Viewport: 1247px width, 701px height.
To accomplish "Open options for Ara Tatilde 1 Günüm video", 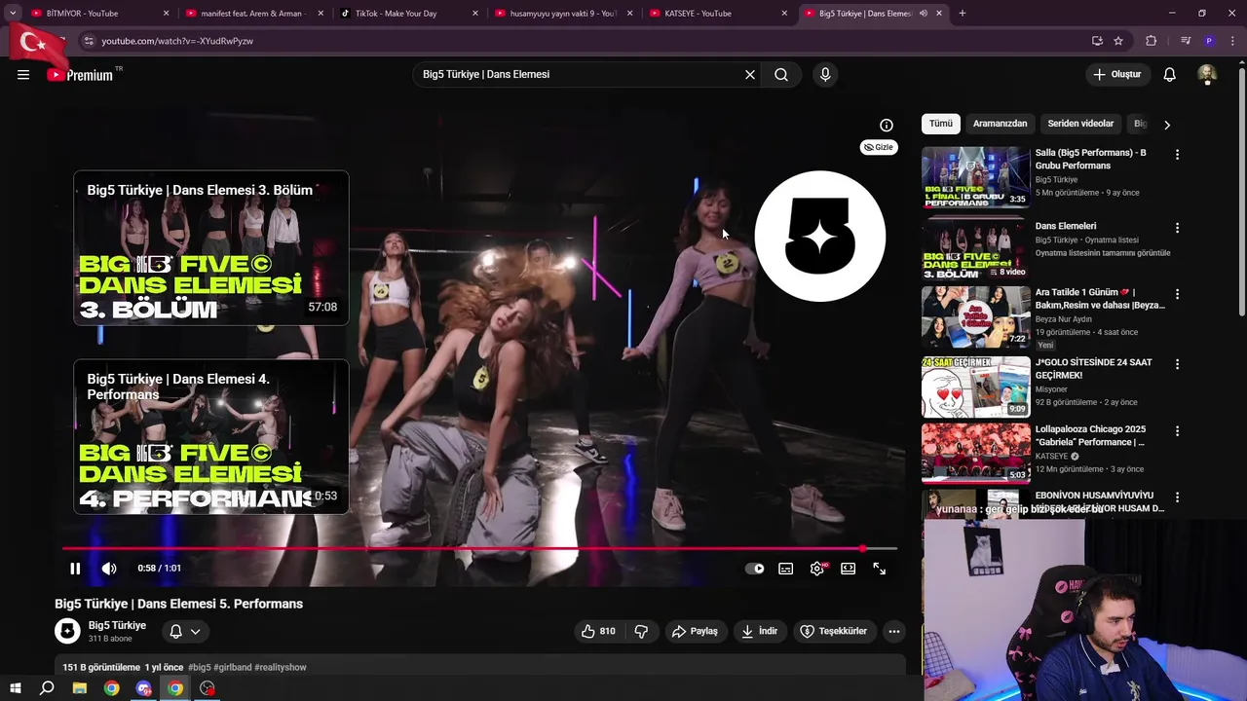I will tap(1177, 294).
